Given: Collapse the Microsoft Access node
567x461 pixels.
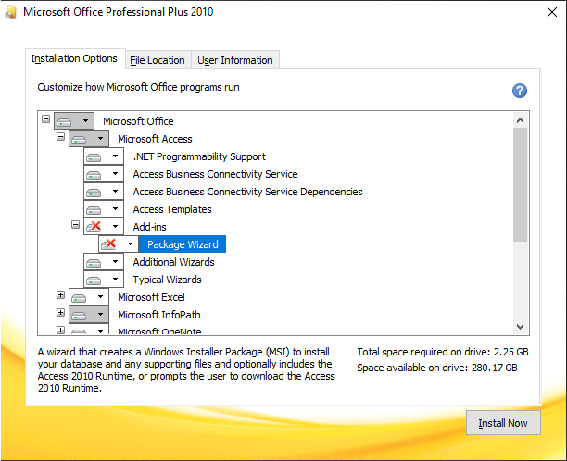Looking at the screenshot, I should (x=60, y=137).
